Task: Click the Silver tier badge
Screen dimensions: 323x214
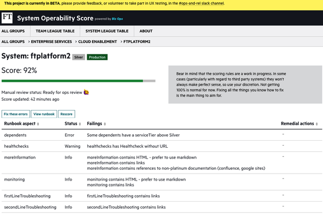Action: 79,57
